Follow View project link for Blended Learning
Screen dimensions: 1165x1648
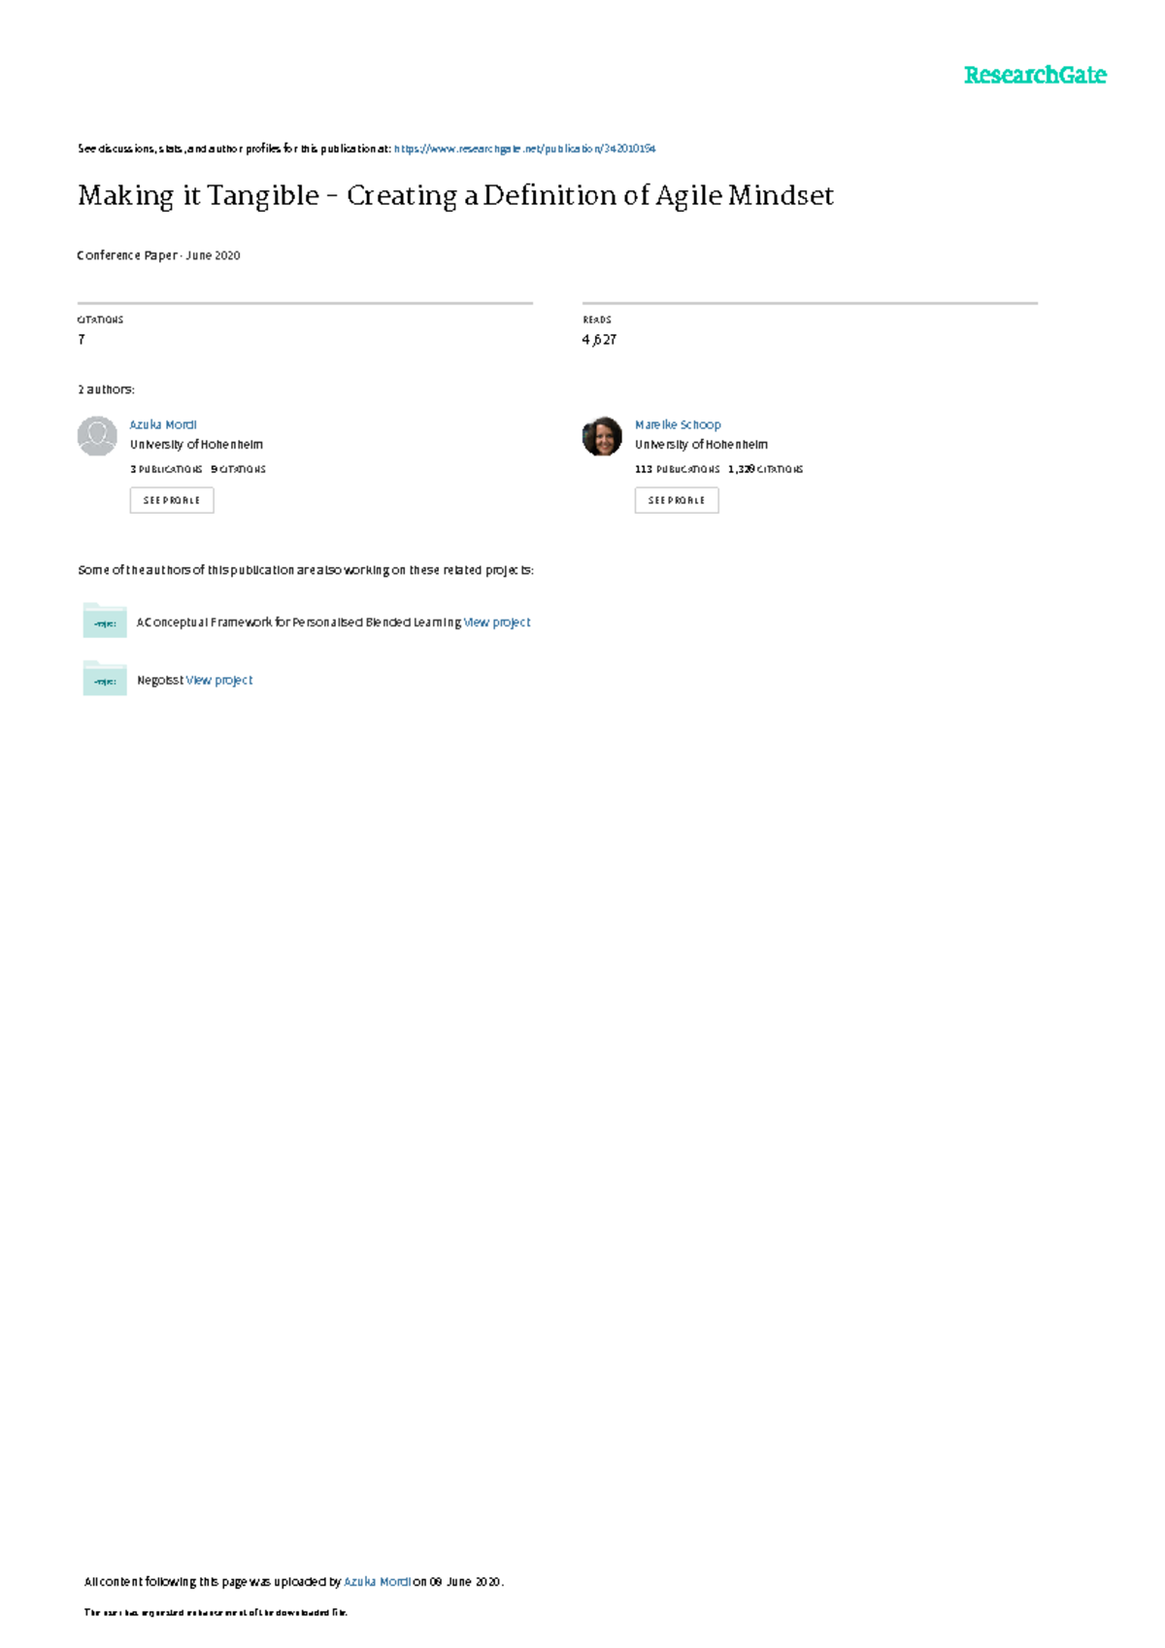click(497, 622)
